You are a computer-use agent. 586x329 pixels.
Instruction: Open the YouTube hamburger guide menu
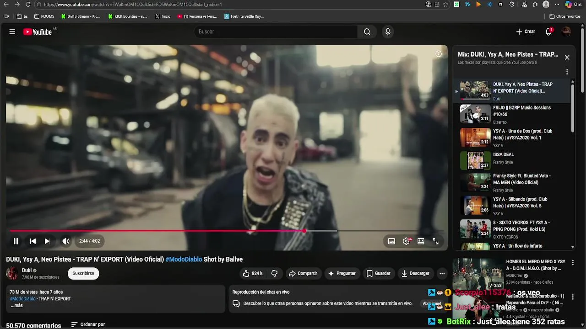click(x=12, y=32)
